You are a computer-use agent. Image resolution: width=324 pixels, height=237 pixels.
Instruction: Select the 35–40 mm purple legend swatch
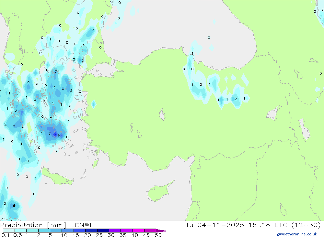tap(126, 231)
